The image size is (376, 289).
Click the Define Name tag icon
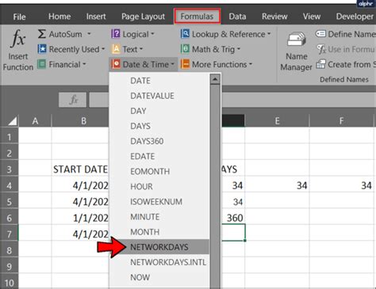pyautogui.click(x=320, y=34)
